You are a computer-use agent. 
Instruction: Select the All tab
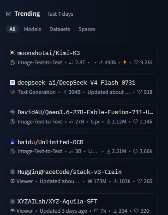pyautogui.click(x=12, y=29)
